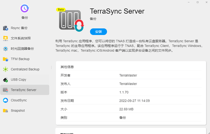Click the TerraSync Server sidebar icon
This screenshot has width=210, height=134.
point(6,90)
